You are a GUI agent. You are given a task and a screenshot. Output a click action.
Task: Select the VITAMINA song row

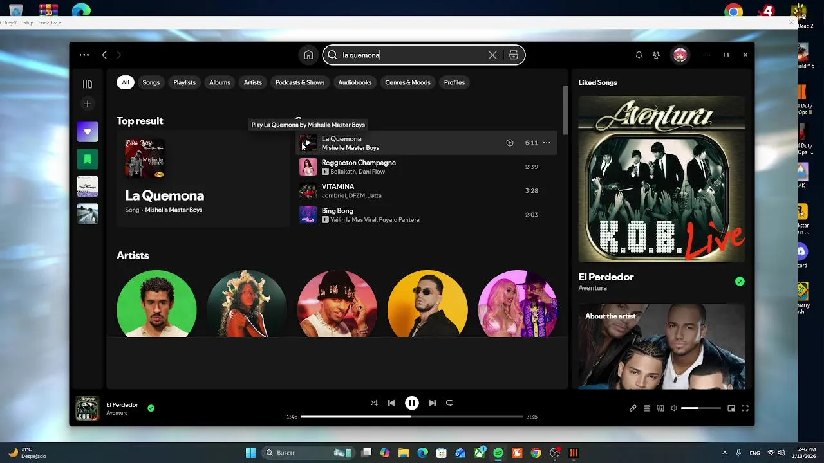426,191
